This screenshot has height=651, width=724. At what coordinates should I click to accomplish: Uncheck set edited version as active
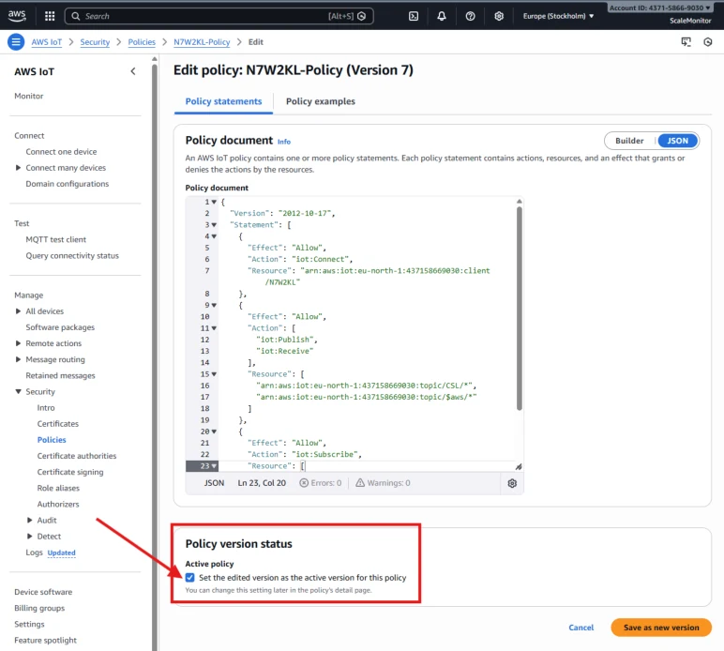(x=189, y=577)
